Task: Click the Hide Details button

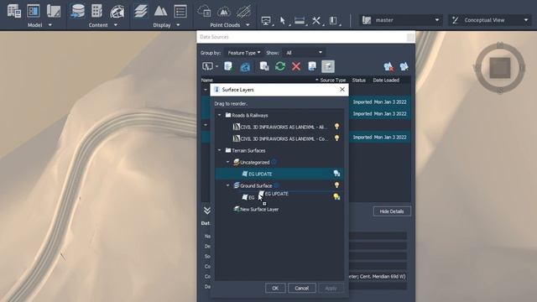Action: click(392, 211)
